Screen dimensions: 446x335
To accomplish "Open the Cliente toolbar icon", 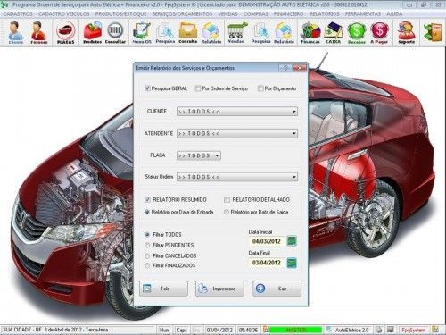I will pos(15,33).
